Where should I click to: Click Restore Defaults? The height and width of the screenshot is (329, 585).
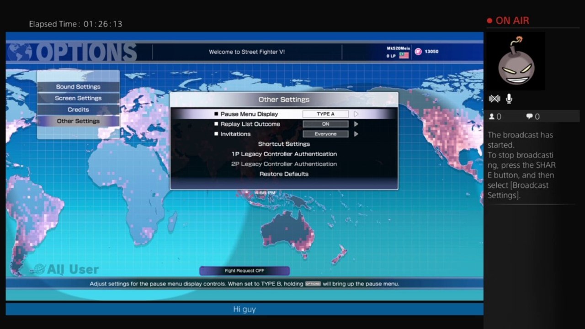[284, 174]
